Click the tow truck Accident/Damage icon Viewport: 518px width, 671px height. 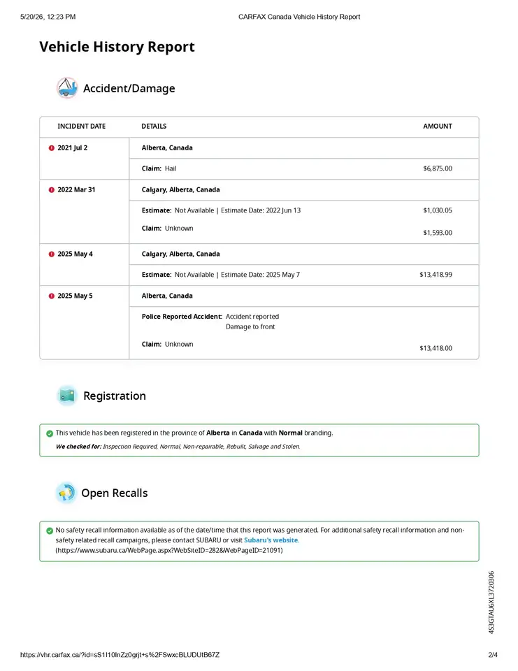67,88
